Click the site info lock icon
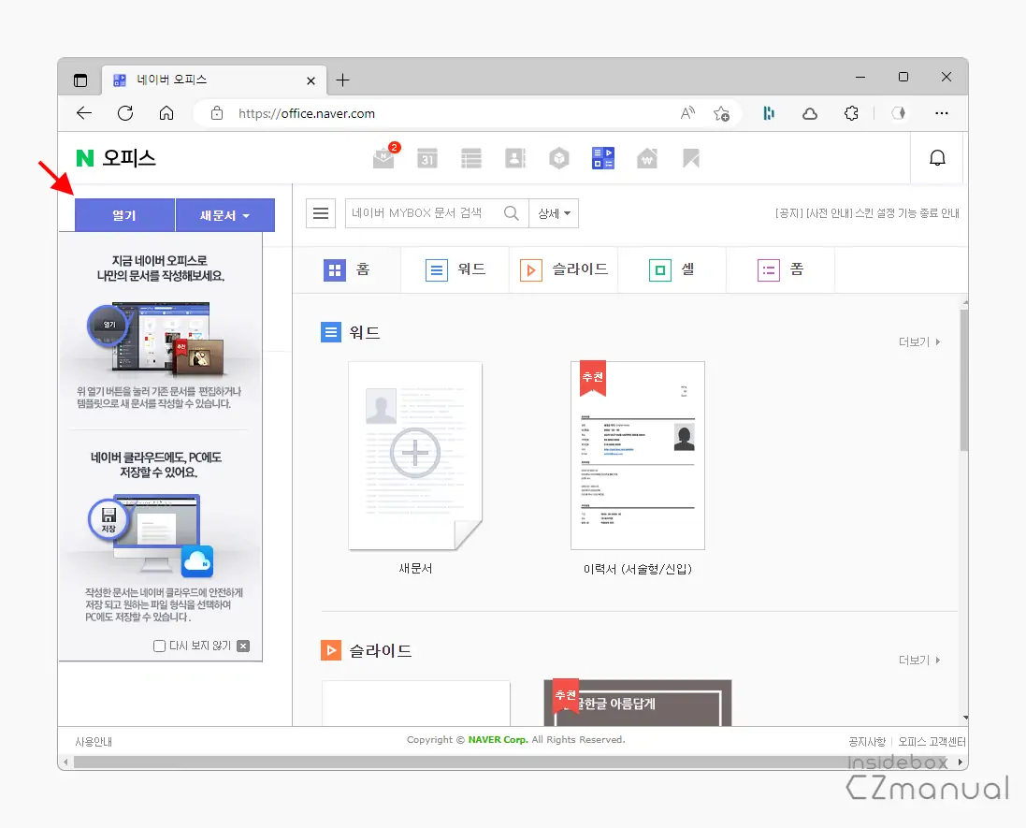 [217, 113]
